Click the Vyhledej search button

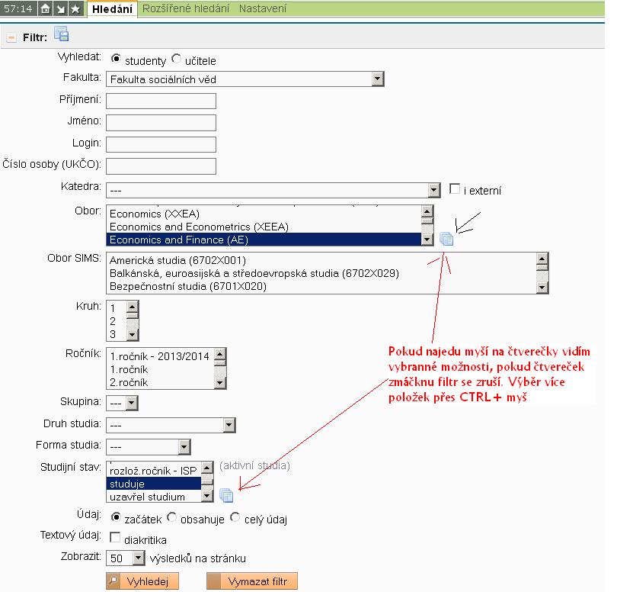click(x=142, y=581)
